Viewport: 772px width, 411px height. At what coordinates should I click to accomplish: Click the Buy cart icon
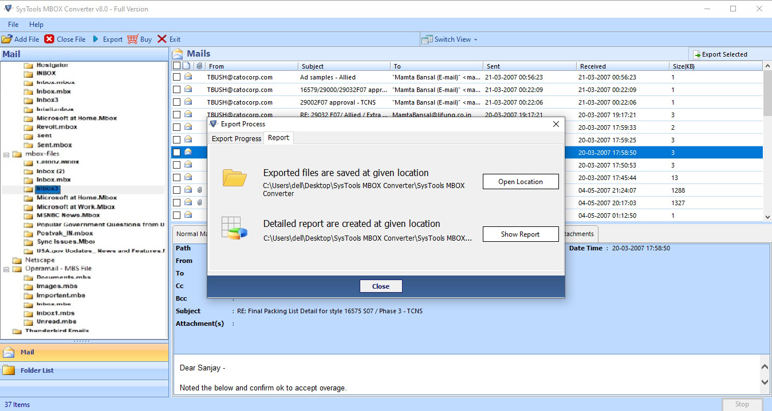pos(133,39)
